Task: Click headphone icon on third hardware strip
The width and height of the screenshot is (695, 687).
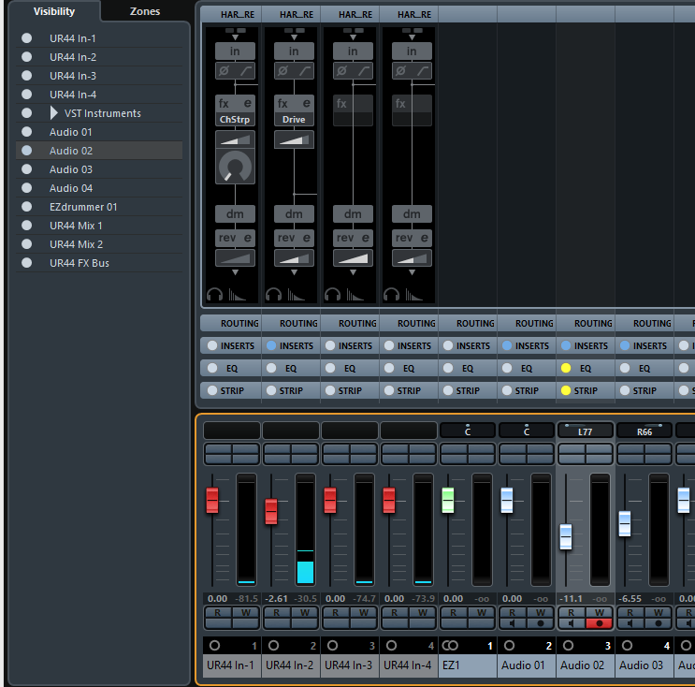Action: point(333,294)
